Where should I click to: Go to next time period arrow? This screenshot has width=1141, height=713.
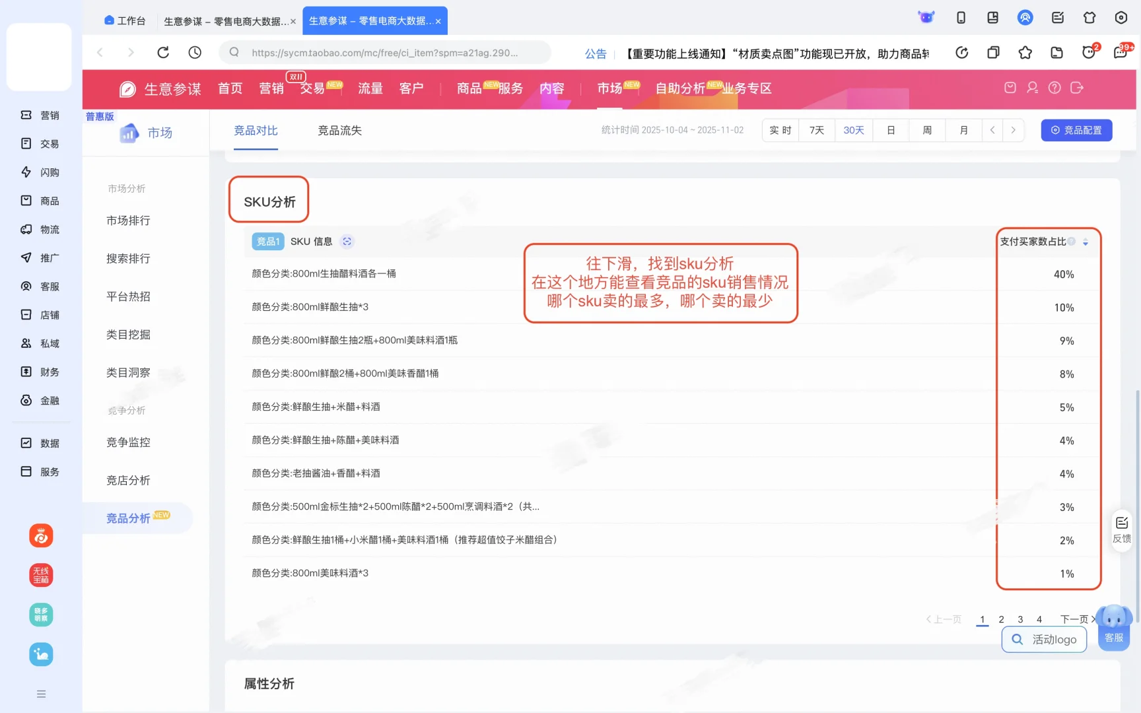1014,131
